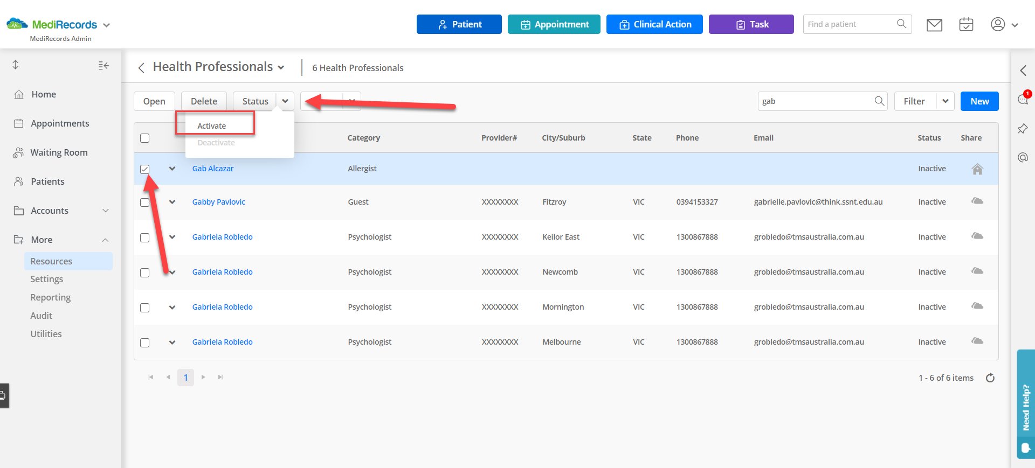Click the search magnifier in Find a patient

pos(901,24)
